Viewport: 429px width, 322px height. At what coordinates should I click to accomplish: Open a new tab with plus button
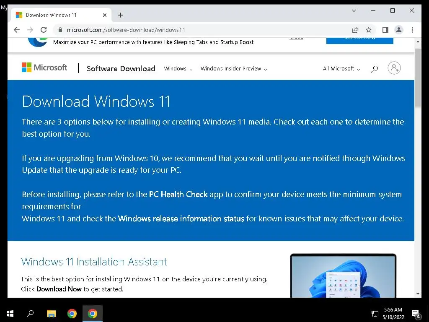coord(120,15)
